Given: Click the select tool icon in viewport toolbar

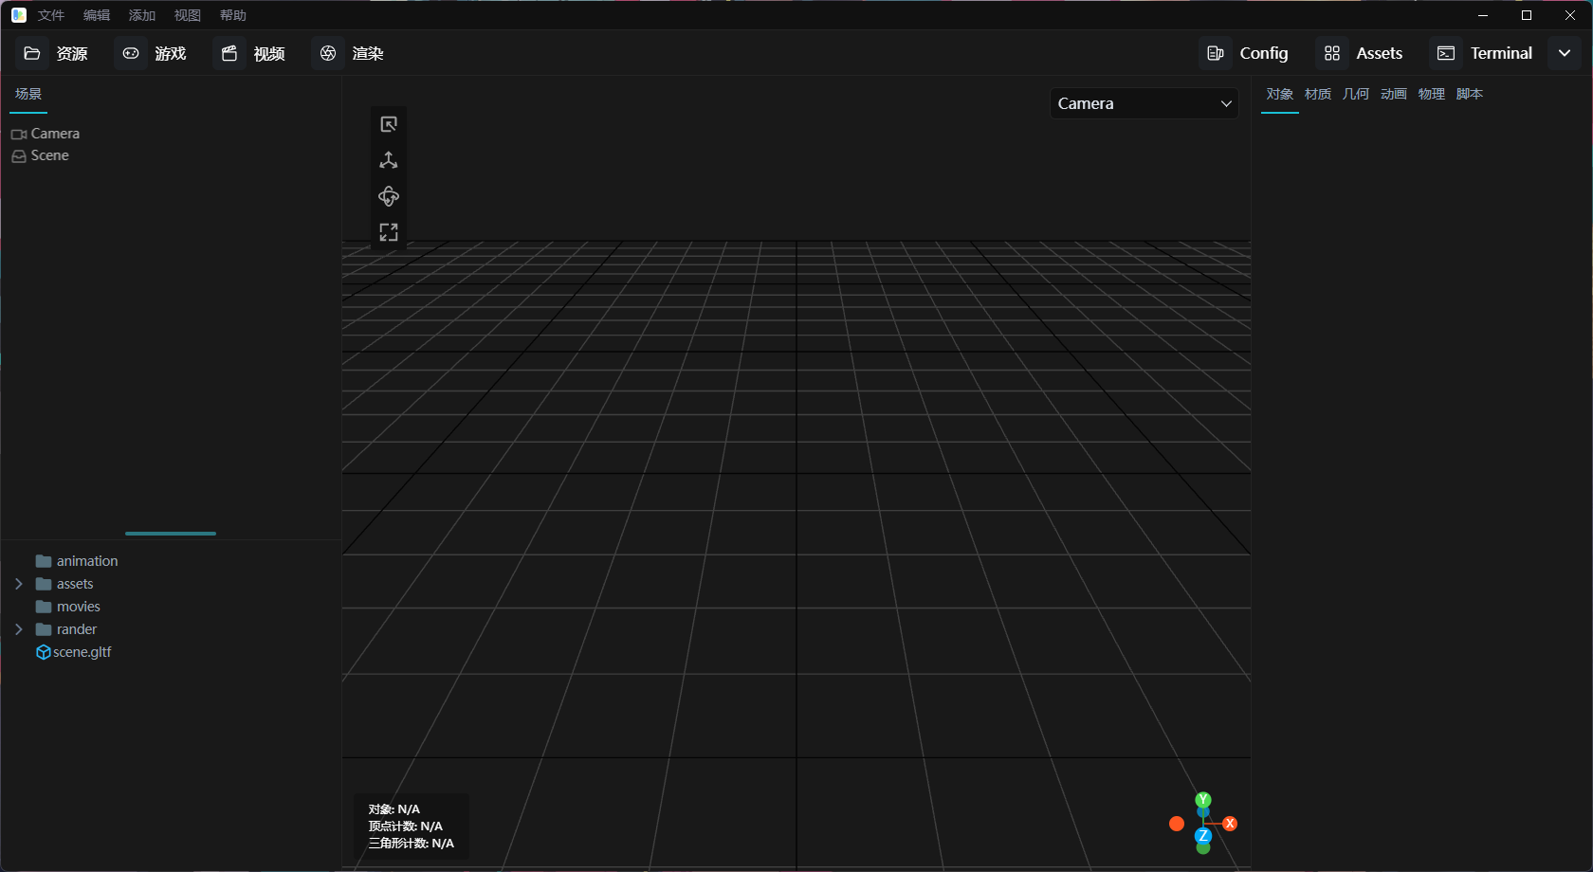Looking at the screenshot, I should point(389,124).
